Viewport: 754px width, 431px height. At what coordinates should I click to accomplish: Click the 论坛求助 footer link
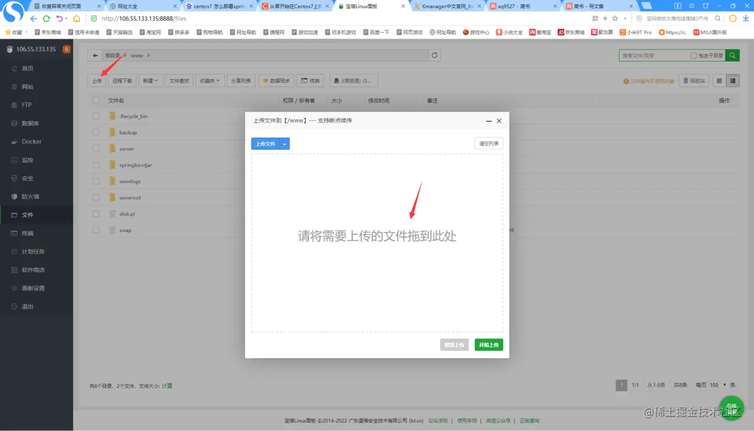click(x=438, y=421)
